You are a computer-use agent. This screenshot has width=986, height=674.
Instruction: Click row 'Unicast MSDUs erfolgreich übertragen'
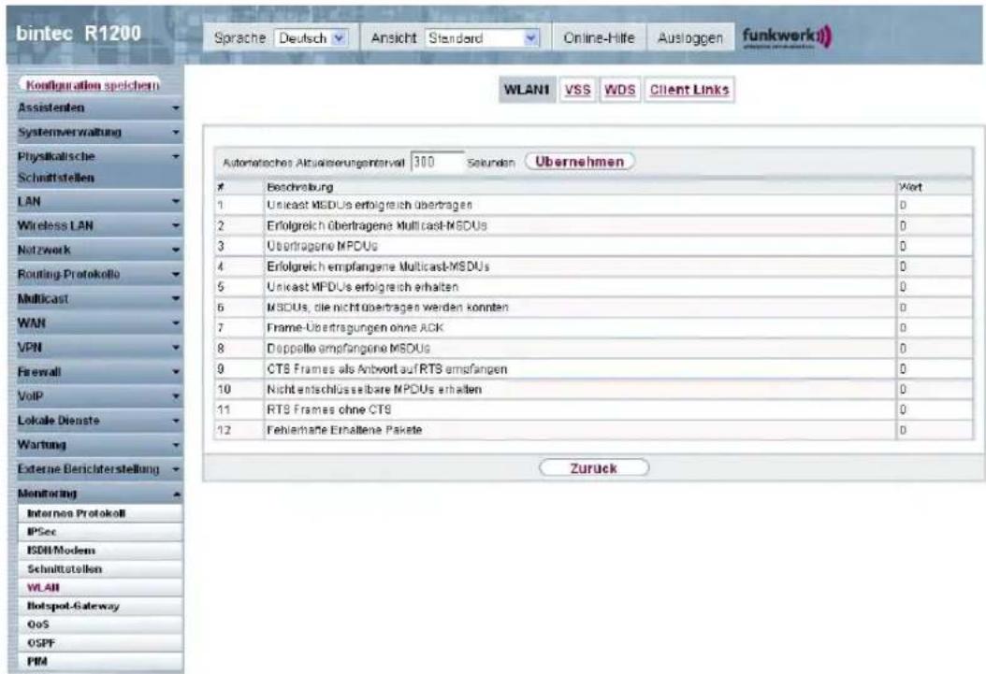(x=593, y=206)
